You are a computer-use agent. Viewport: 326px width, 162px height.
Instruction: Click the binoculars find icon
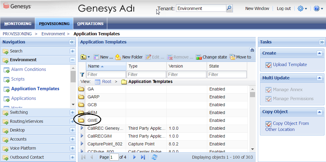pos(252,50)
